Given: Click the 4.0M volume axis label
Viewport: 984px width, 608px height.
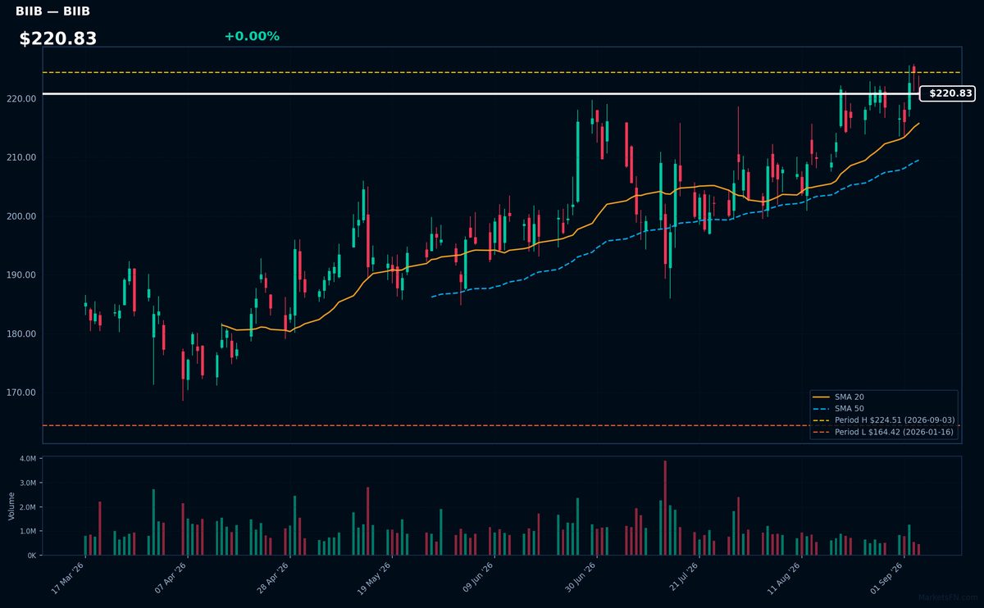Looking at the screenshot, I should click(x=28, y=459).
